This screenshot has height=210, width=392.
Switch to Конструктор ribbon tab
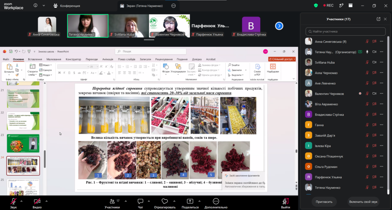click(x=73, y=59)
